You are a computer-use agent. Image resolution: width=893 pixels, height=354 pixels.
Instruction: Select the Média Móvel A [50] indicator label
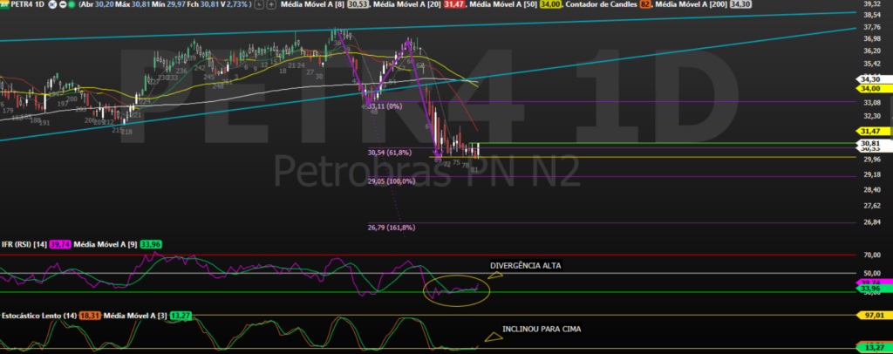(x=501, y=4)
